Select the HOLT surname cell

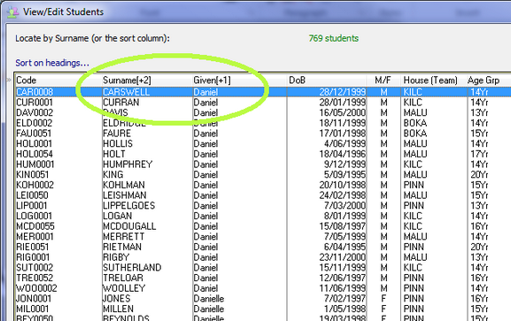click(x=114, y=155)
